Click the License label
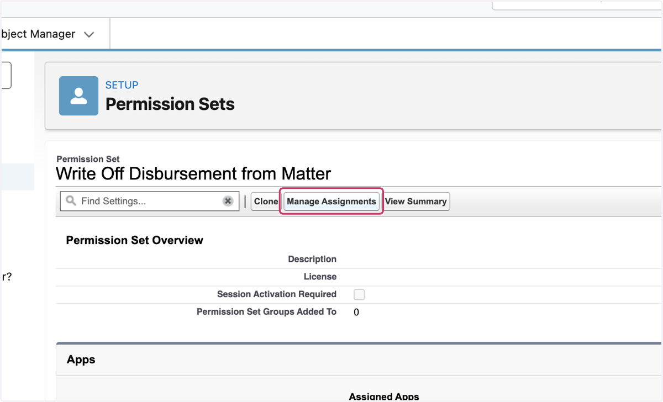 320,277
